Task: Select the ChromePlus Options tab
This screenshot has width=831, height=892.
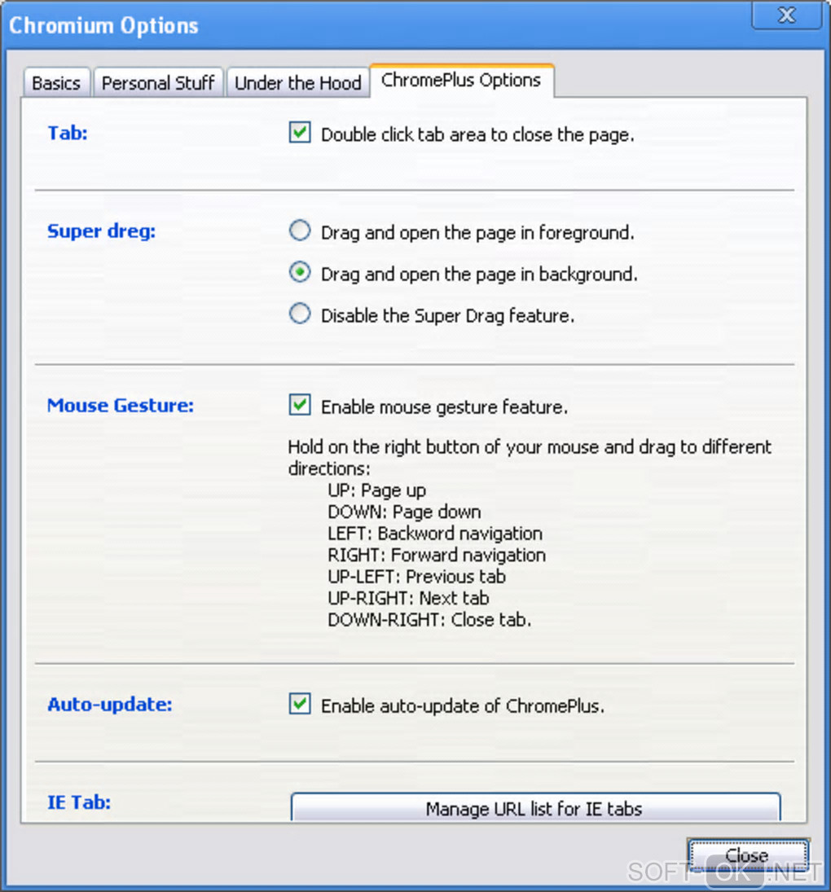Action: (x=461, y=81)
